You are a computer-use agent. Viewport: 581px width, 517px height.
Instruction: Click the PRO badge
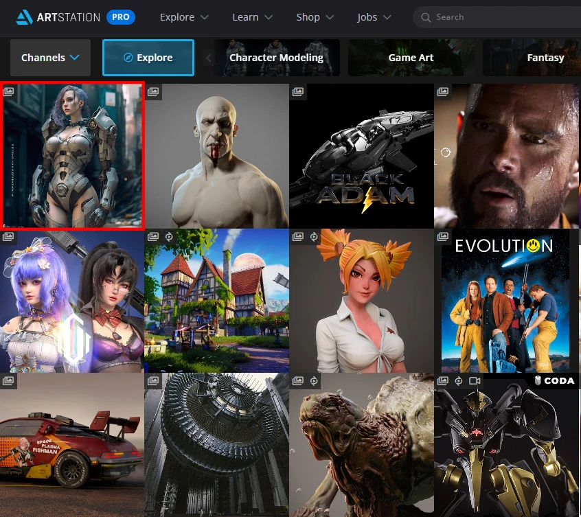121,17
